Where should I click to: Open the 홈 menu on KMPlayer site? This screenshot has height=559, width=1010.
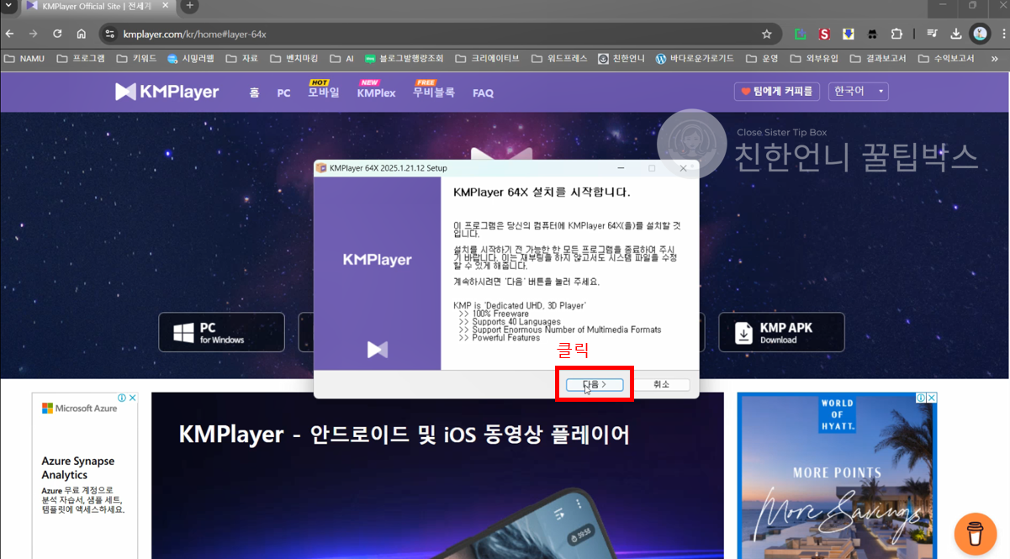[x=254, y=92]
